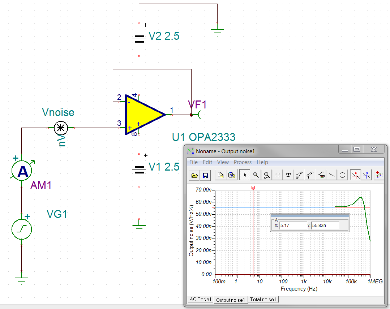Select the line drawing tool

[331, 175]
